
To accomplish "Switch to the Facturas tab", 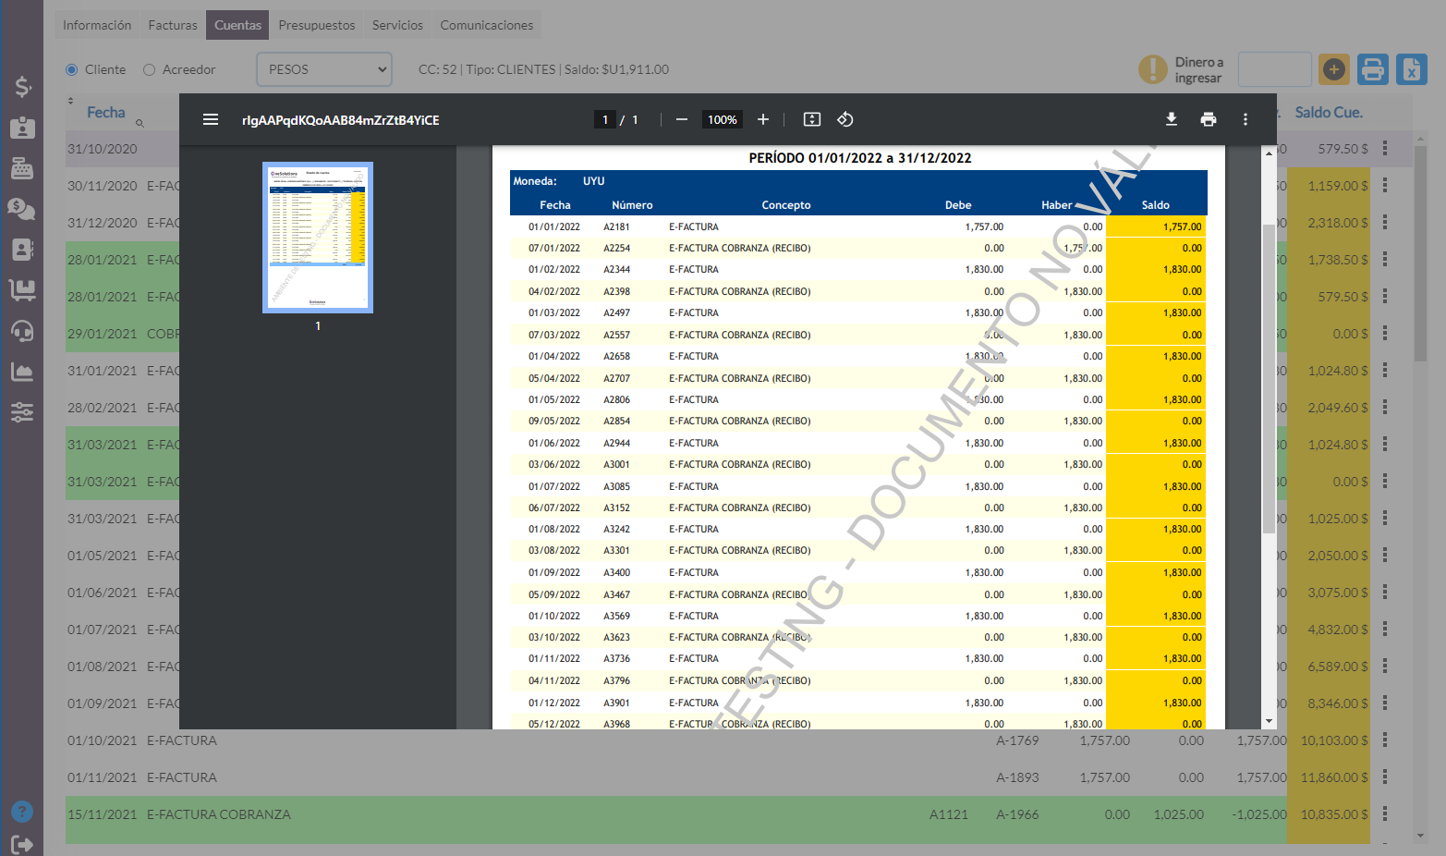I will 173,25.
